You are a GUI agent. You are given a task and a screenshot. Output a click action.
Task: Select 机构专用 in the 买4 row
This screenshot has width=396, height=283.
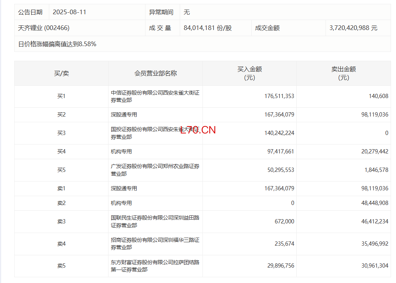[x=121, y=151]
